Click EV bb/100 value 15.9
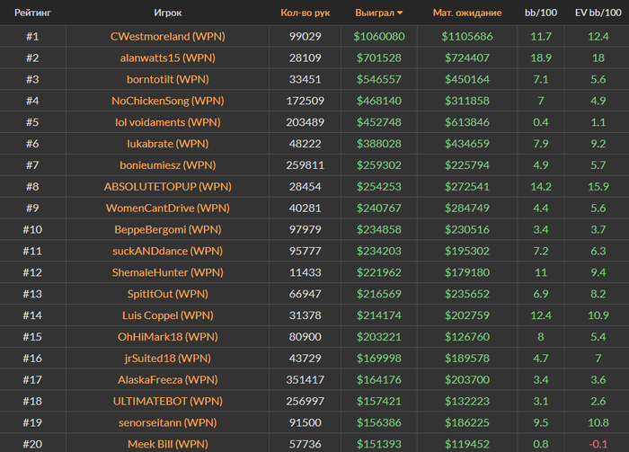Viewport: 629px width, 452px height. coord(598,187)
